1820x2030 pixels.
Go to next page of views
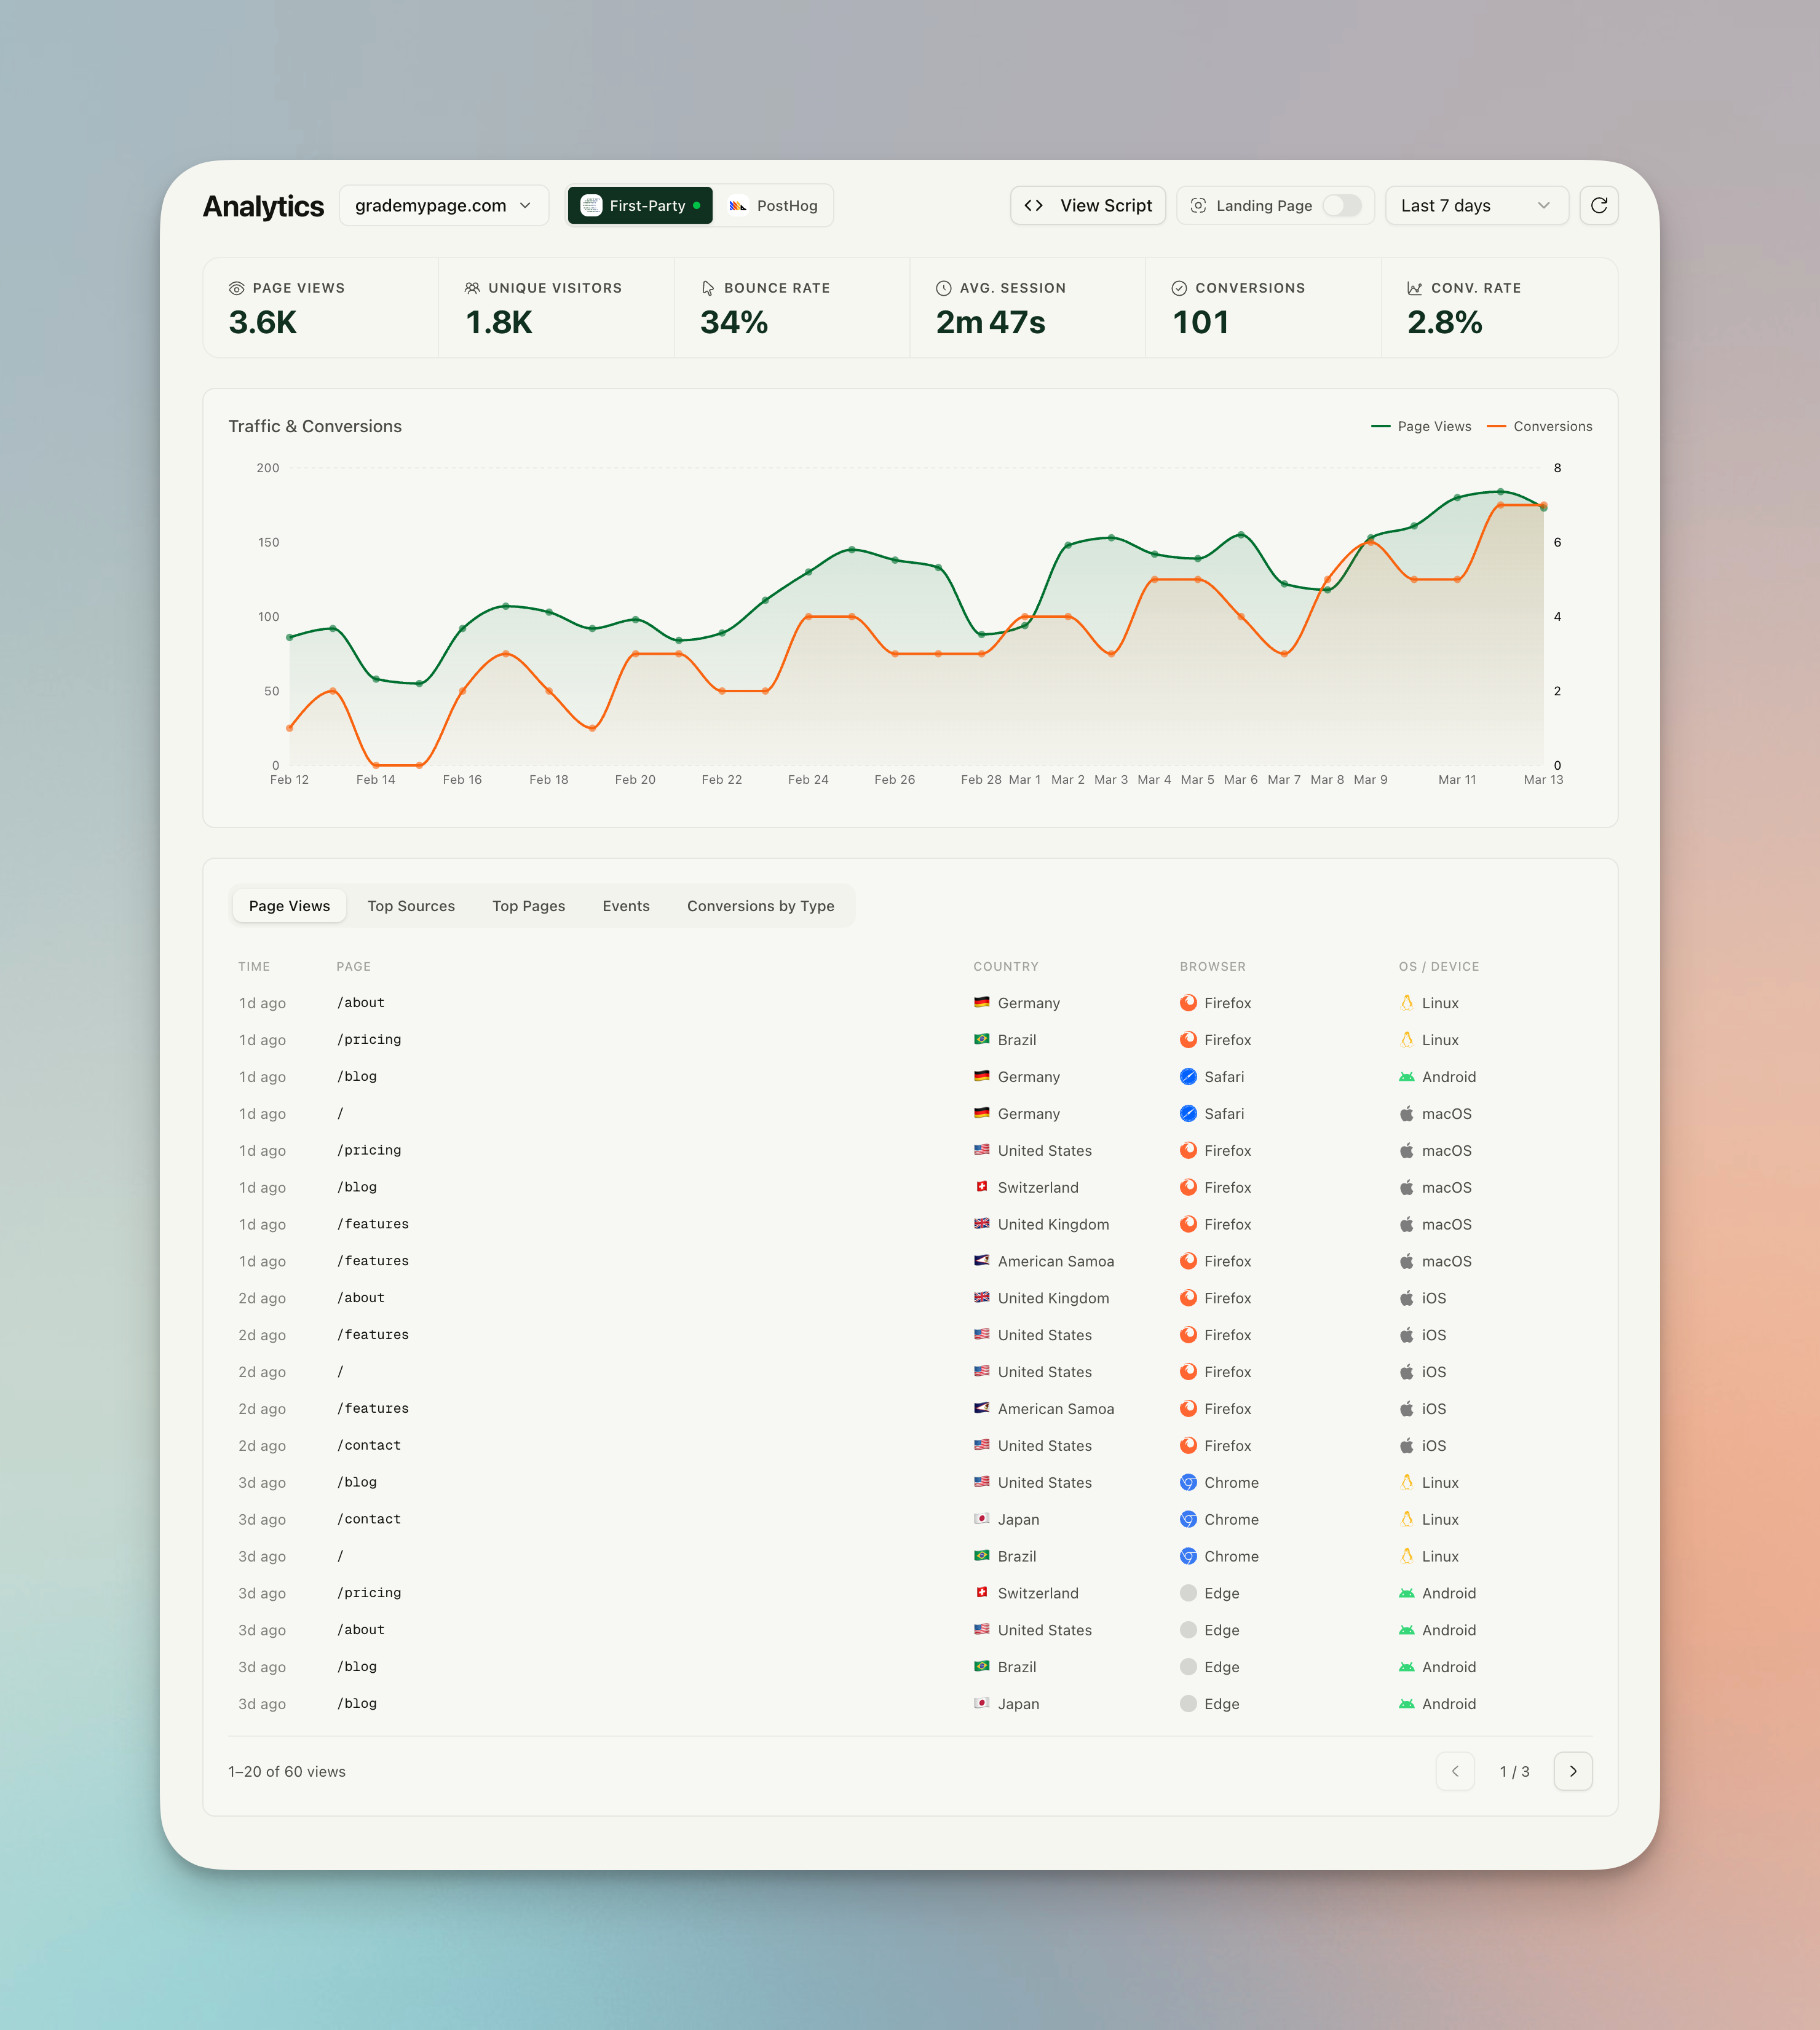[x=1572, y=1771]
